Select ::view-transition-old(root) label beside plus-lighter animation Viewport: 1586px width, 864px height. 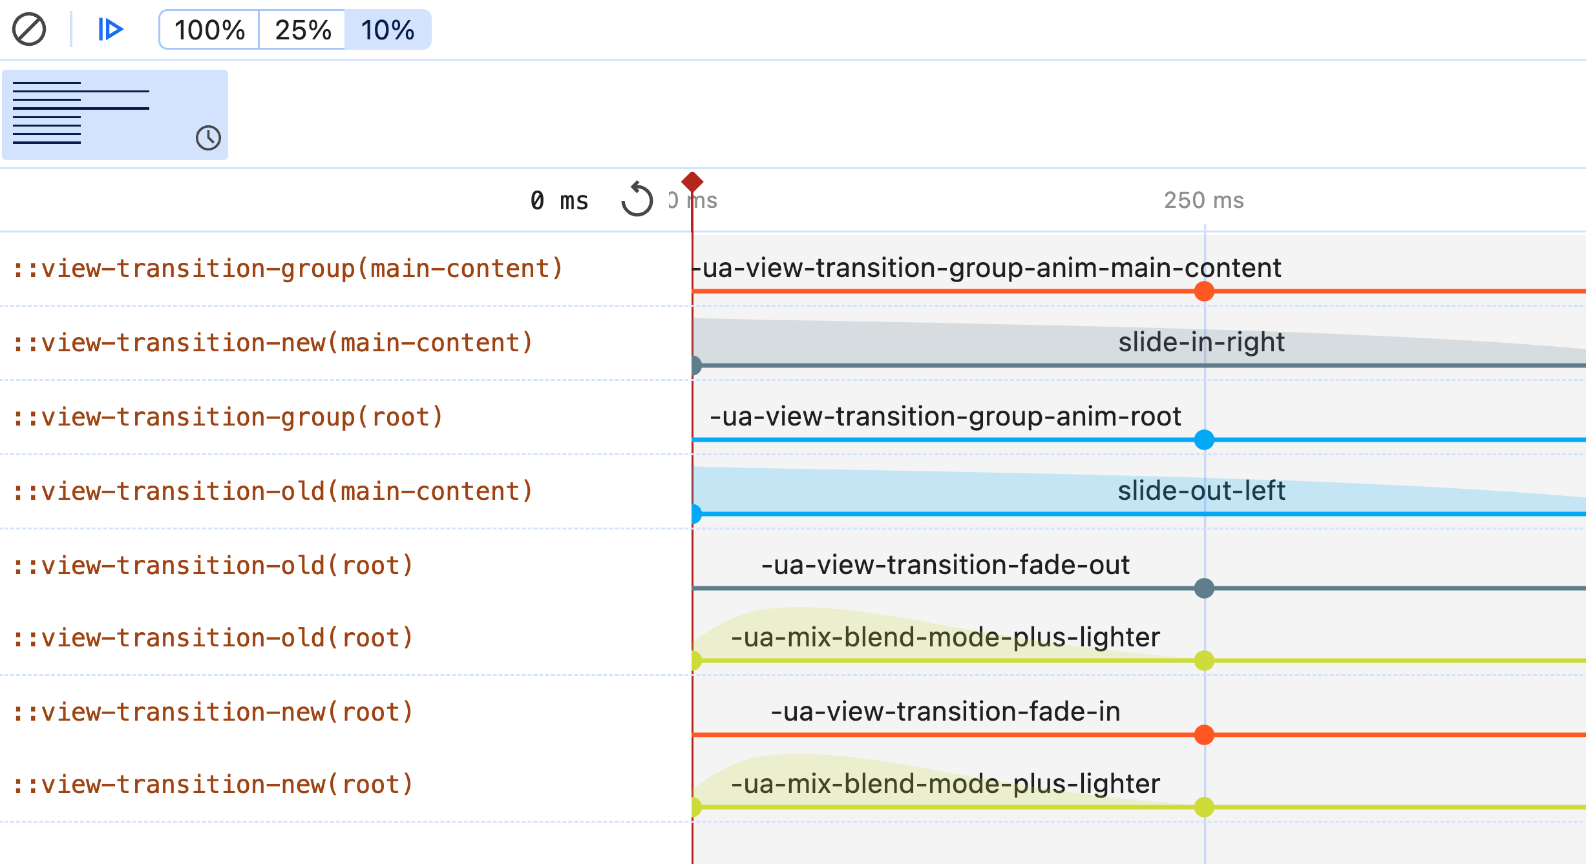(x=213, y=638)
